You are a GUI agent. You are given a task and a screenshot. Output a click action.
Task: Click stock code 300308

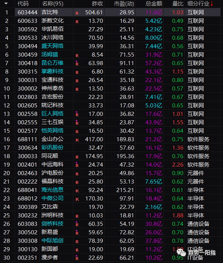pos(28,241)
